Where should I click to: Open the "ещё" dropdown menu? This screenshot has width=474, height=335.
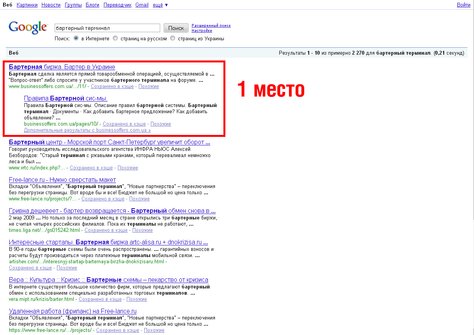[158, 5]
